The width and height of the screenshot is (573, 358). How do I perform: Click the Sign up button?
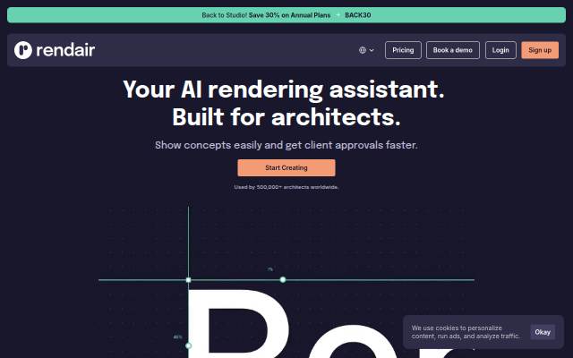[540, 50]
